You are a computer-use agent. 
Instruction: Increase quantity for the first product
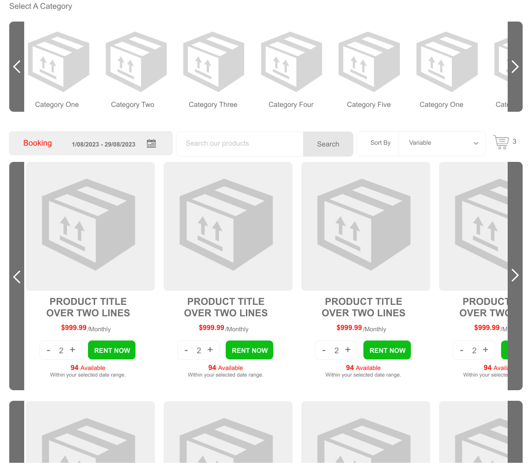(x=73, y=350)
